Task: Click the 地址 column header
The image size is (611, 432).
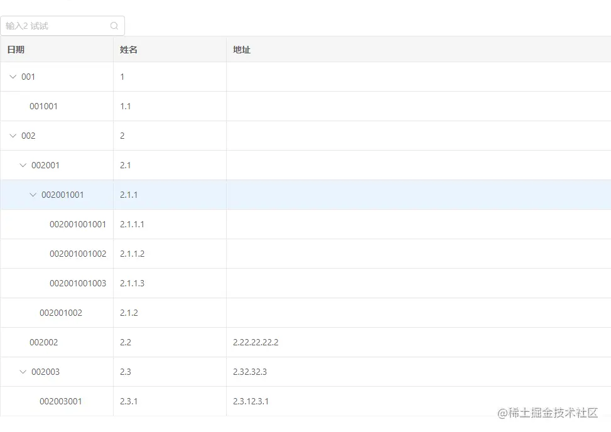Action: [x=242, y=48]
